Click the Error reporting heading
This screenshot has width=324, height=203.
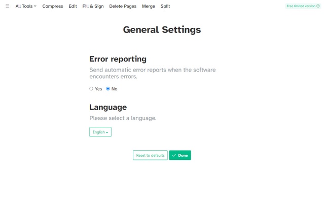tap(118, 59)
